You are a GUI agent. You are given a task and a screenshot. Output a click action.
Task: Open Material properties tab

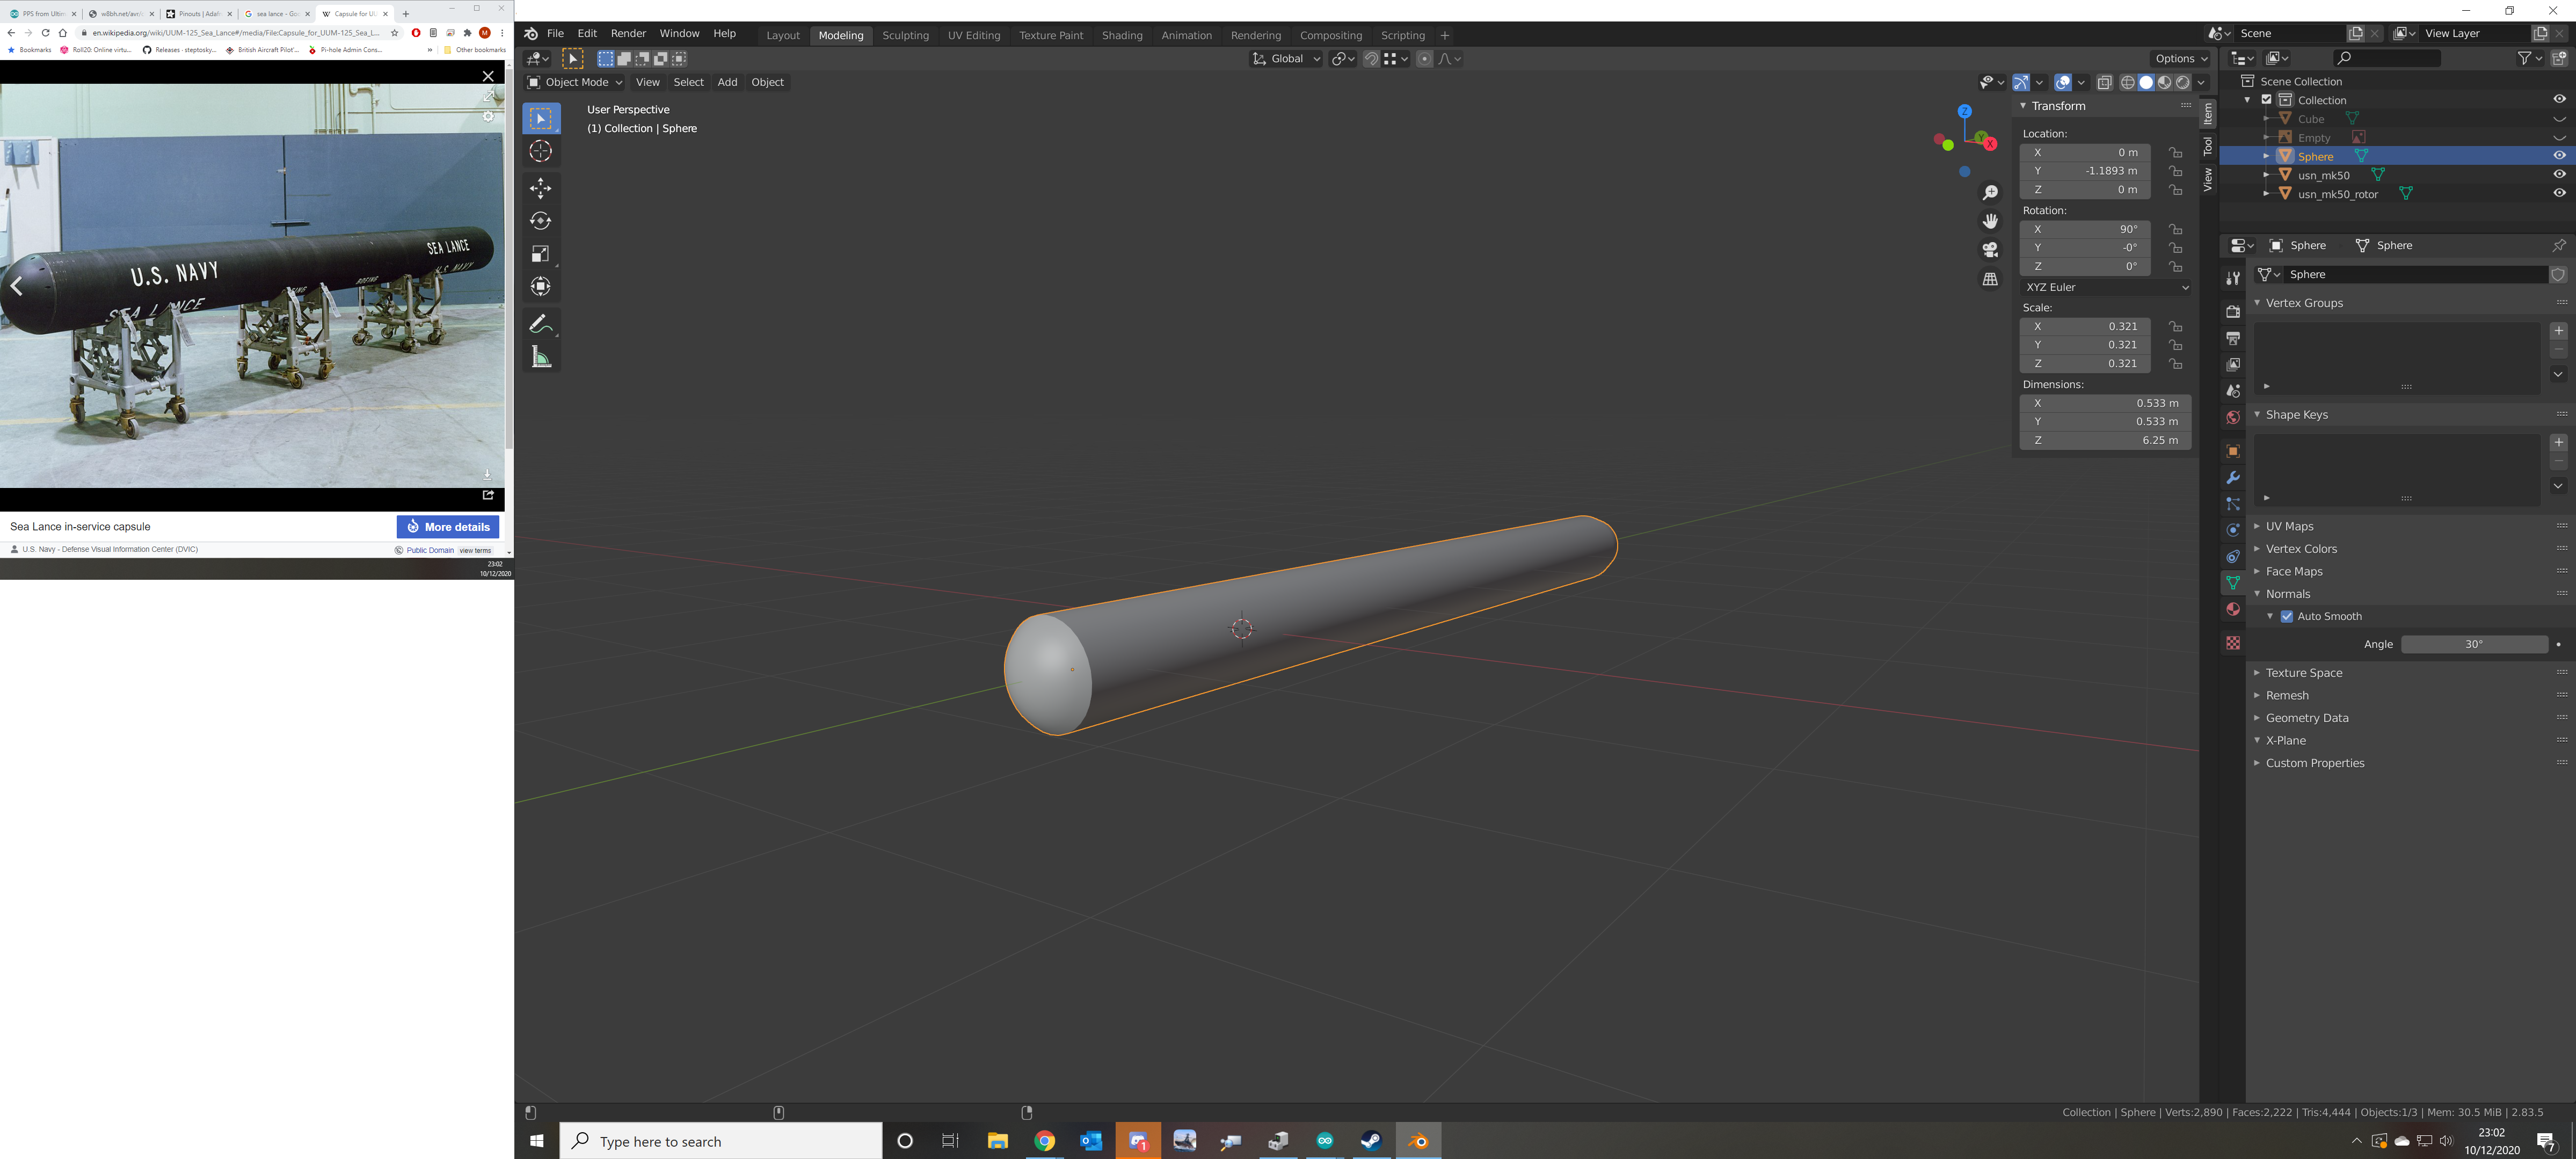[2232, 609]
